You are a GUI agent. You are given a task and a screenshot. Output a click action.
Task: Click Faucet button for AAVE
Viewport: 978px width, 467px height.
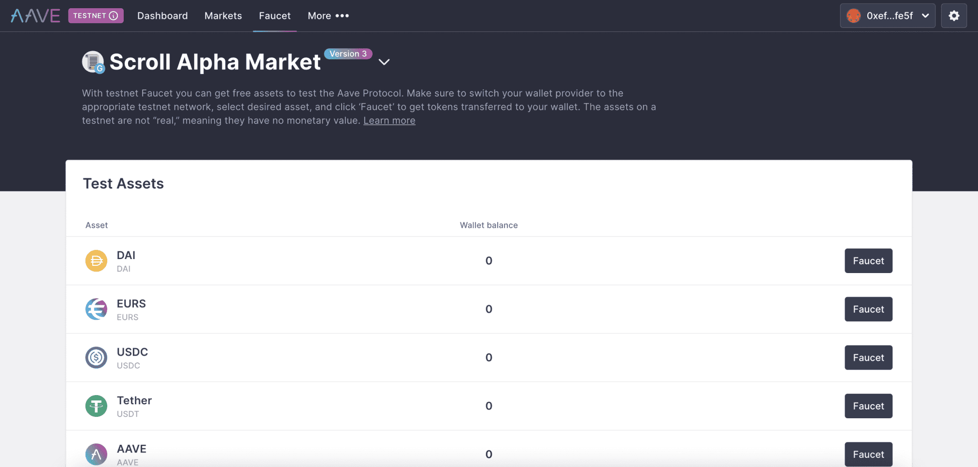[x=868, y=454]
